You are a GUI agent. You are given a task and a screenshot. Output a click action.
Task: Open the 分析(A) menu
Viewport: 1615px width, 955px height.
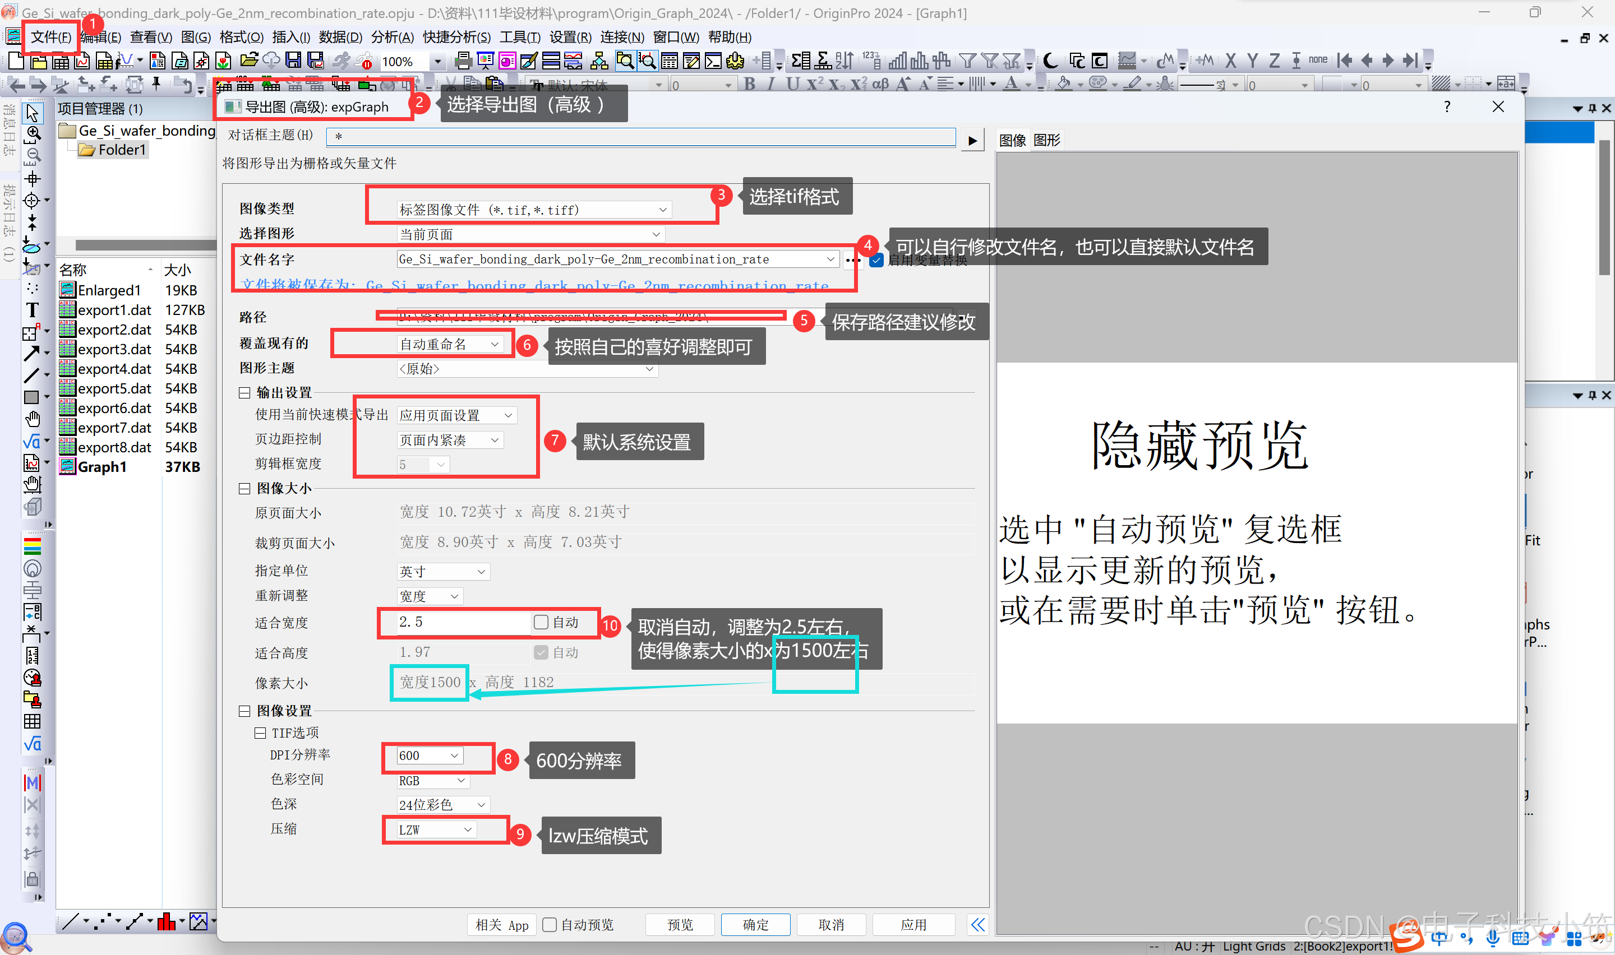[392, 38]
